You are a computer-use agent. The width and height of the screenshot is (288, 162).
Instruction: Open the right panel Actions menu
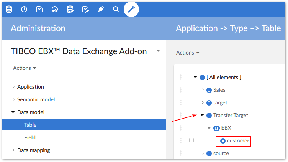pos(188,53)
